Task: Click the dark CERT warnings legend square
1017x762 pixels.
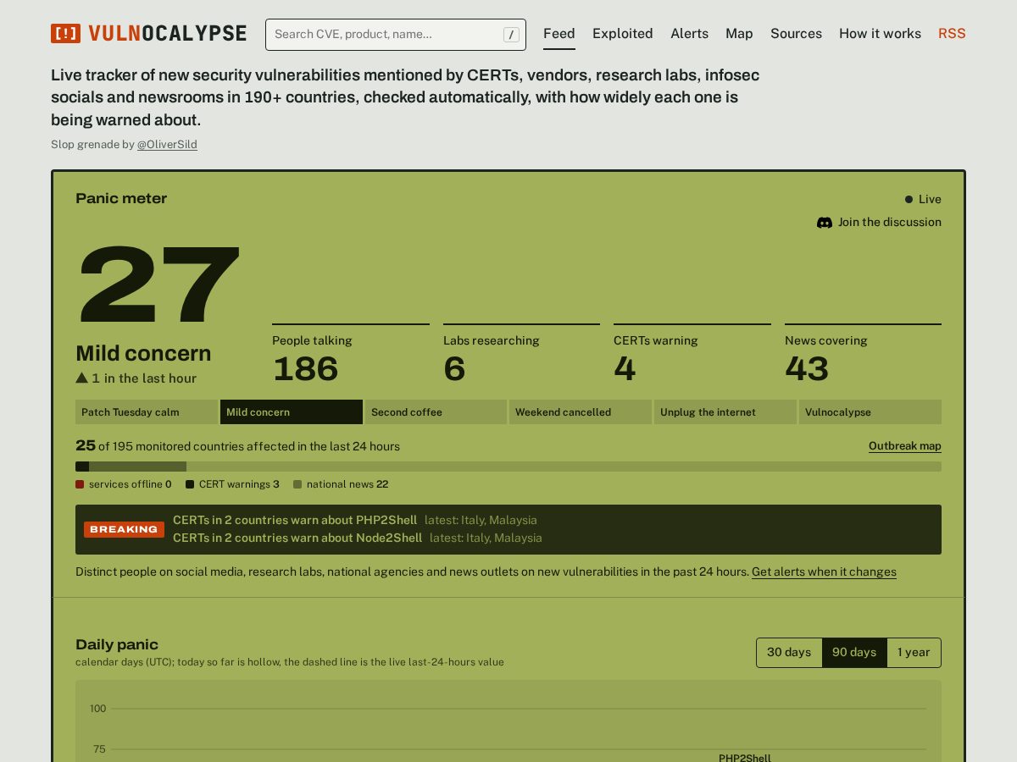Action: tap(190, 484)
